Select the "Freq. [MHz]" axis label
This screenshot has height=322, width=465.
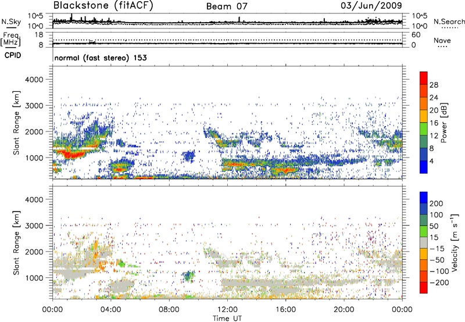(x=10, y=40)
